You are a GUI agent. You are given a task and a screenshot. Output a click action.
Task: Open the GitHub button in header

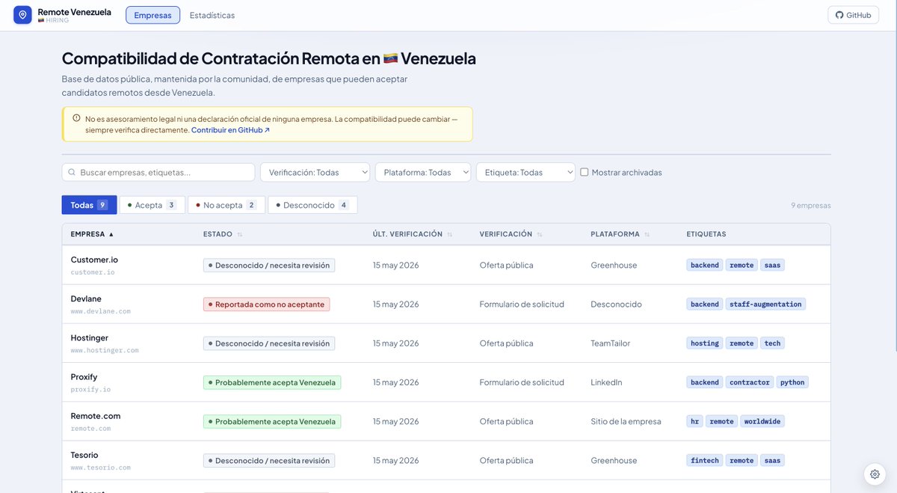click(853, 15)
